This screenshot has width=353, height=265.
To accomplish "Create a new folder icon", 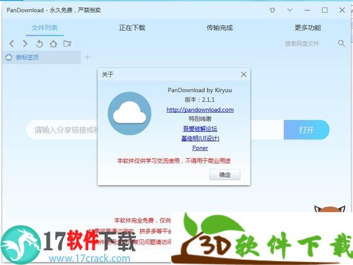I will pyautogui.click(x=67, y=43).
